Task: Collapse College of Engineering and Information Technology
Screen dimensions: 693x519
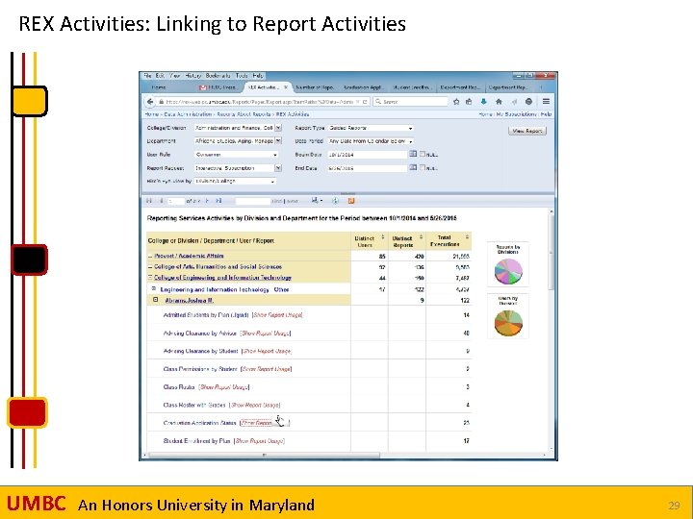Action: click(x=150, y=277)
